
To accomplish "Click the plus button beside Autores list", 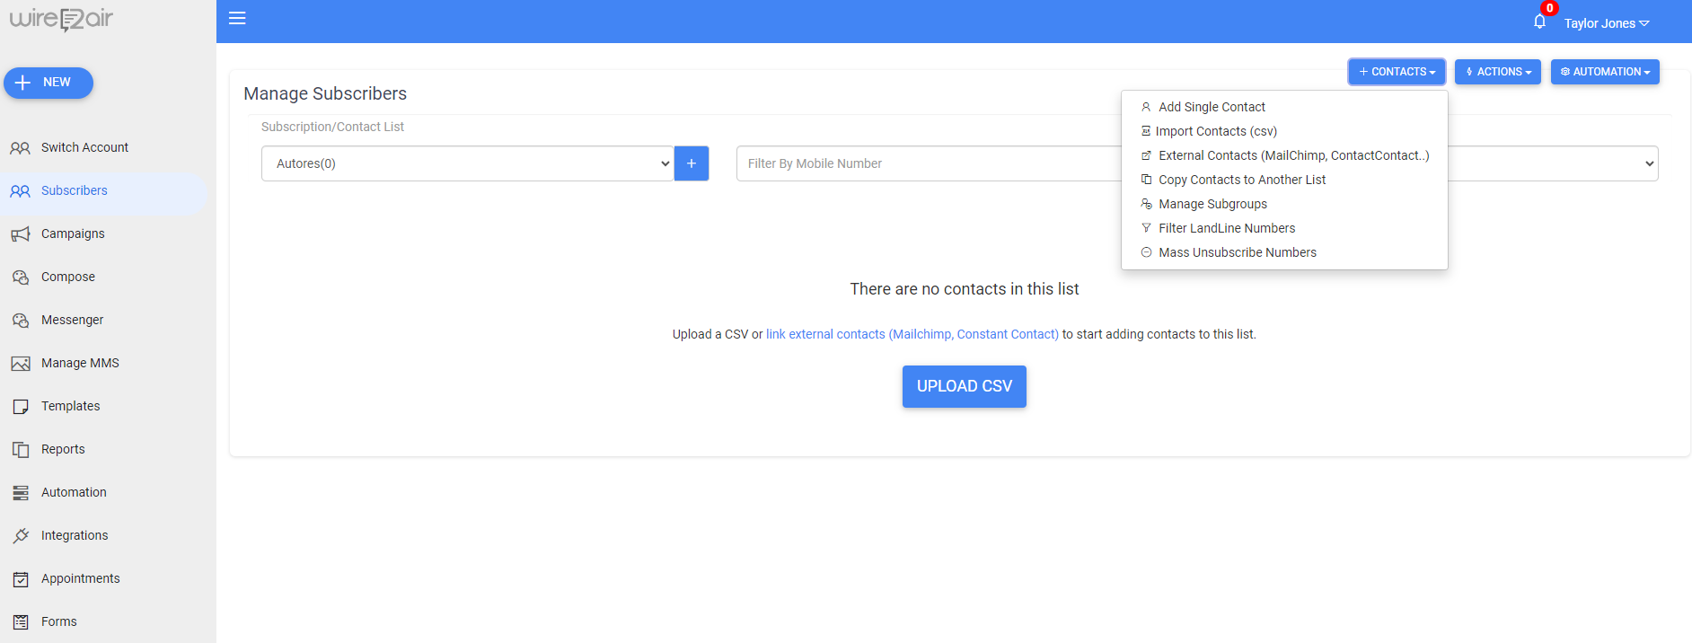I will (x=692, y=163).
